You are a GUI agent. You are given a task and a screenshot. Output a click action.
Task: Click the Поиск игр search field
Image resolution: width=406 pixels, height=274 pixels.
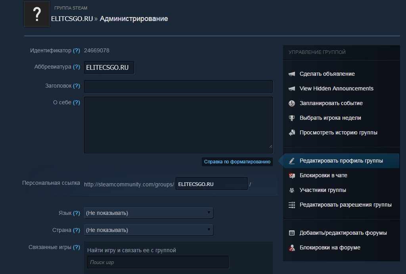click(158, 263)
